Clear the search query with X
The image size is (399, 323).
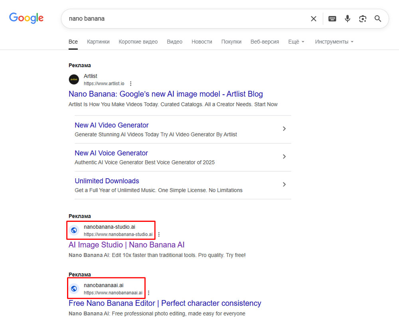[x=314, y=19]
